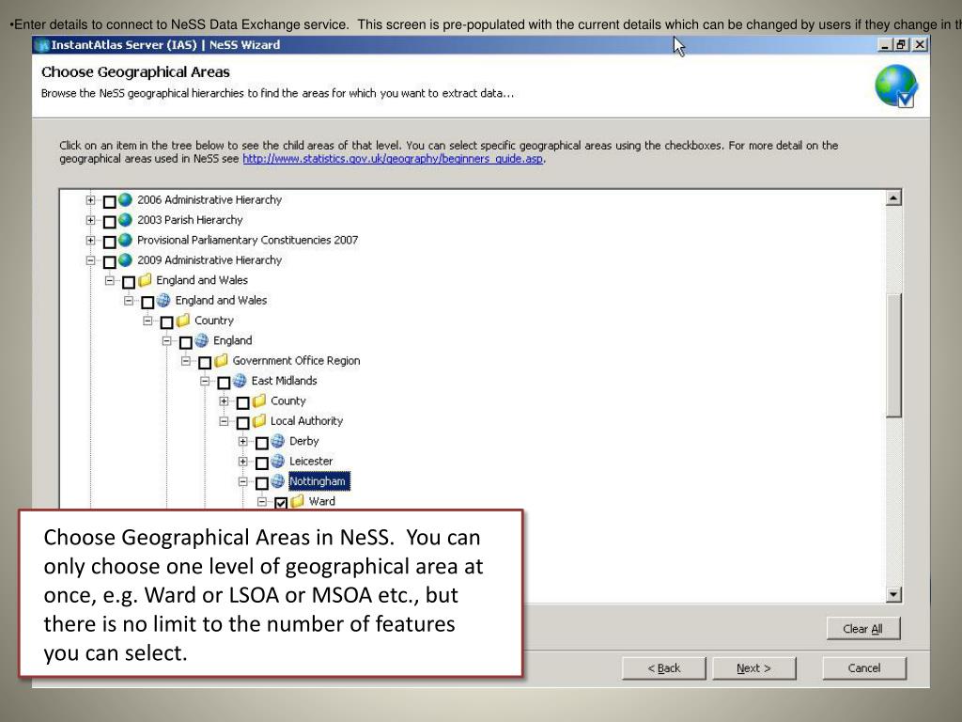This screenshot has width=962, height=722.
Task: Click globe icon beside 2006 Administrative Hierarchy
Action: (x=125, y=200)
